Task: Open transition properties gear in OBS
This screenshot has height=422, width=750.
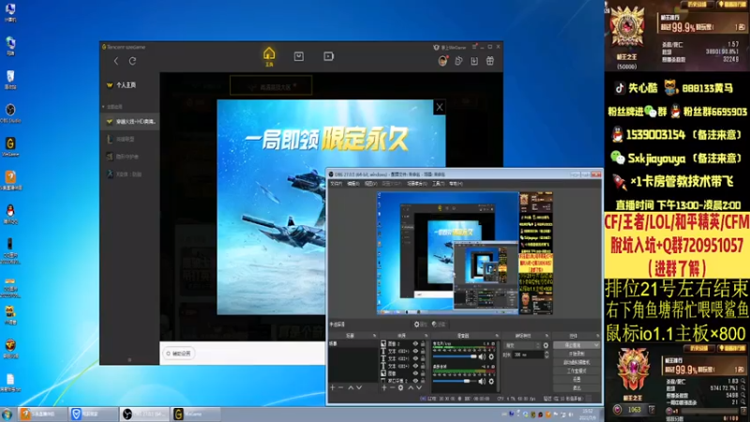Action: (546, 345)
